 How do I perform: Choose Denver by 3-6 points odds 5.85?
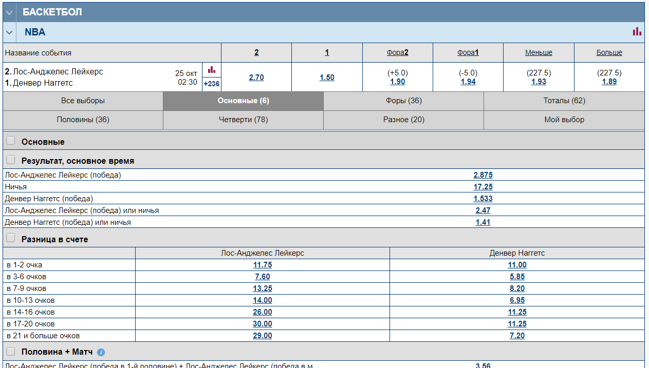(x=517, y=277)
